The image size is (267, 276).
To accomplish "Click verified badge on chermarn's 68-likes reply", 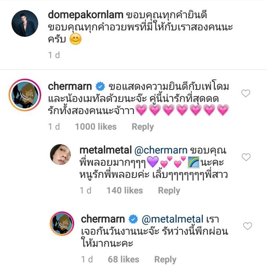I will pos(133,219).
